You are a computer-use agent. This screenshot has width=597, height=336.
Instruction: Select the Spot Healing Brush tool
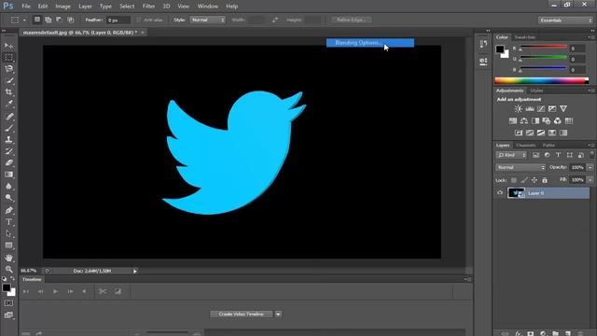8,117
